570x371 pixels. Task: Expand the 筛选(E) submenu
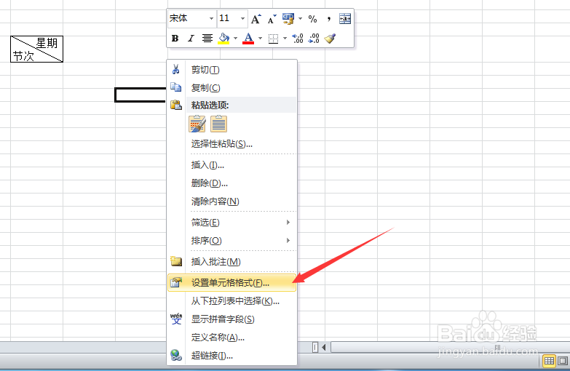(x=232, y=223)
